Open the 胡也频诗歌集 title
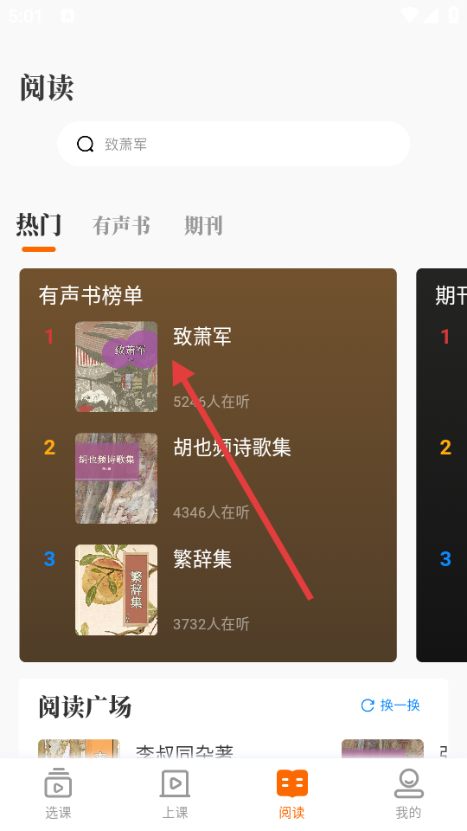This screenshot has height=831, width=467. coord(232,448)
